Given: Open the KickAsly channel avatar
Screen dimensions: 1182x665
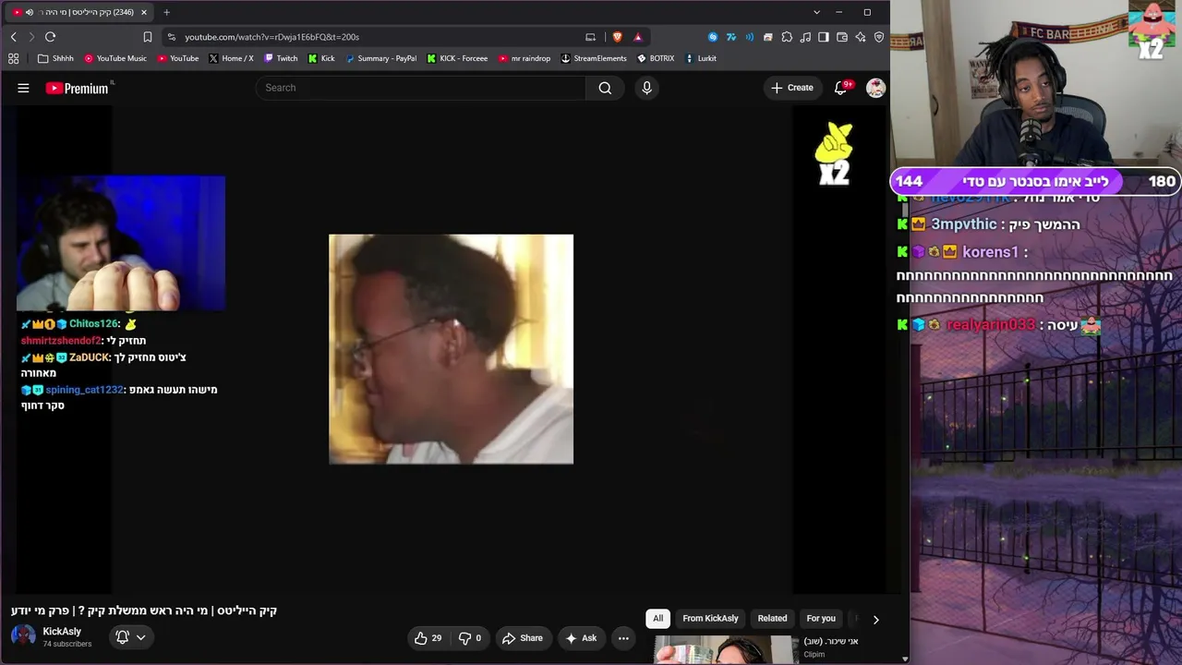Looking at the screenshot, I should coord(23,636).
